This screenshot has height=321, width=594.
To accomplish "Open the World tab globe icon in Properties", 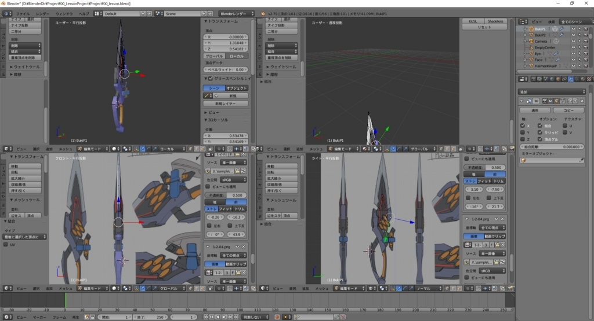I will click(552, 79).
